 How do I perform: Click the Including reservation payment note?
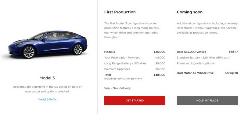pos(123,79)
